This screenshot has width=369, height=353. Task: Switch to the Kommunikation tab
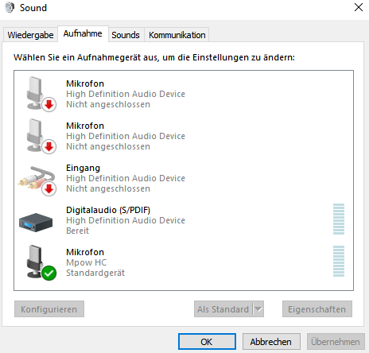click(177, 35)
